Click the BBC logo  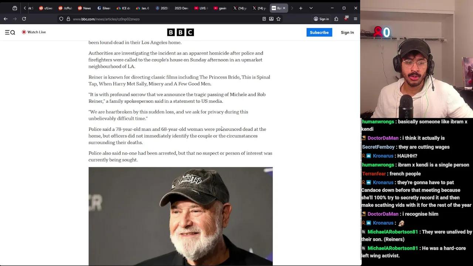[180, 33]
